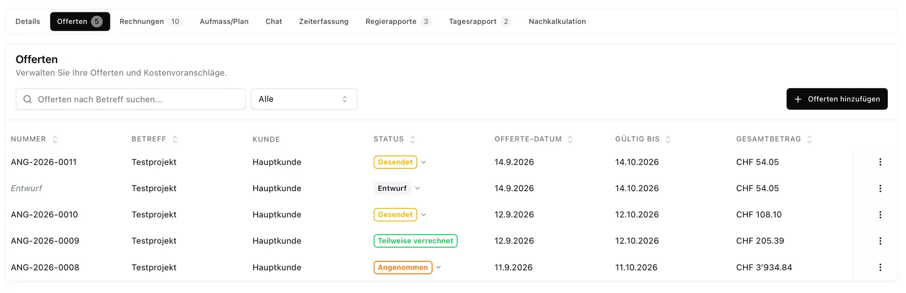Click Gesendet status badge of ANG-2026-0010
Image resolution: width=906 pixels, height=293 pixels.
tap(395, 215)
